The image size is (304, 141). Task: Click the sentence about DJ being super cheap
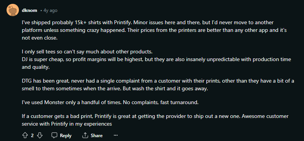pyautogui.click(x=157, y=63)
